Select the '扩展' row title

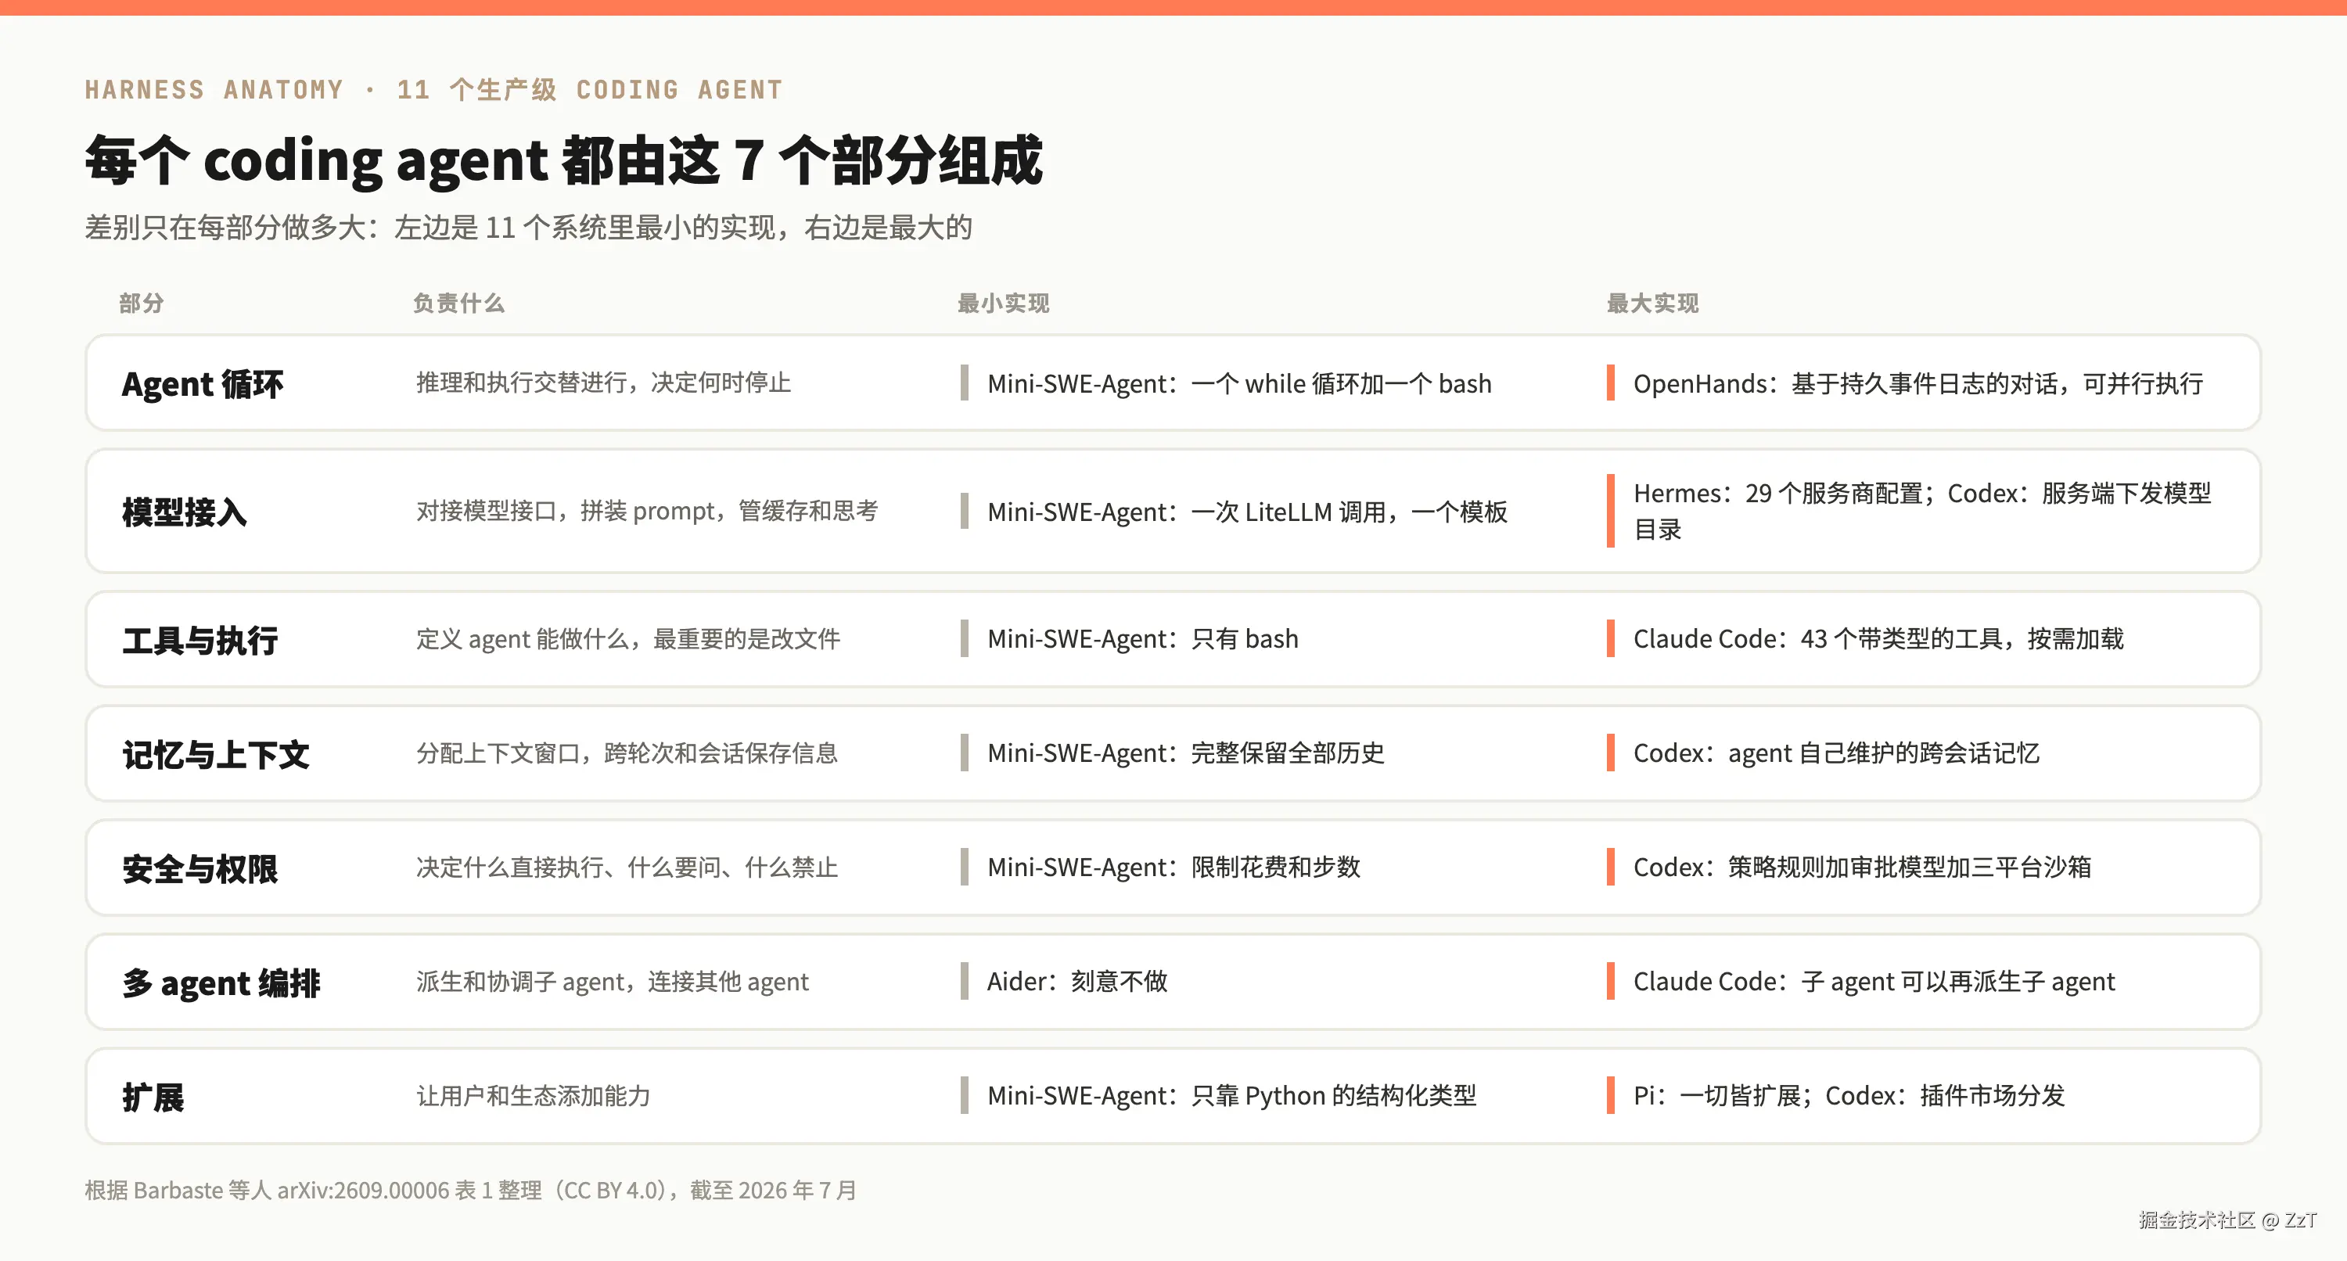point(153,1097)
